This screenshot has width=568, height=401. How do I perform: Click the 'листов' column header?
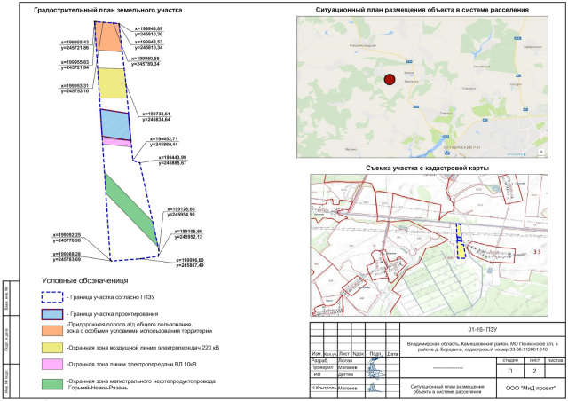[555, 360]
